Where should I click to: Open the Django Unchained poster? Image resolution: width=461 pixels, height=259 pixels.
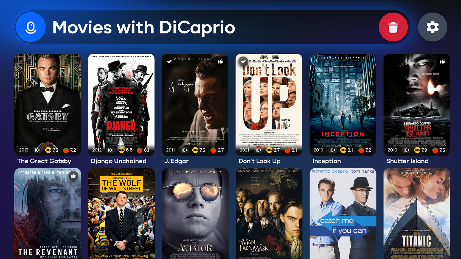121,105
